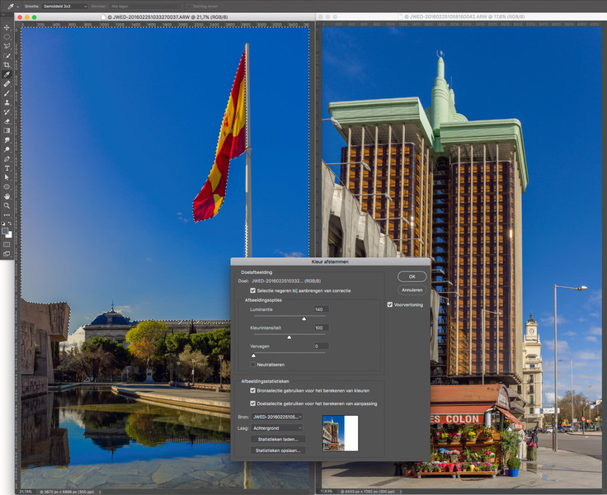
Task: Uncheck Selectie negeren bij aanbrengen van correctie
Action: coord(253,290)
